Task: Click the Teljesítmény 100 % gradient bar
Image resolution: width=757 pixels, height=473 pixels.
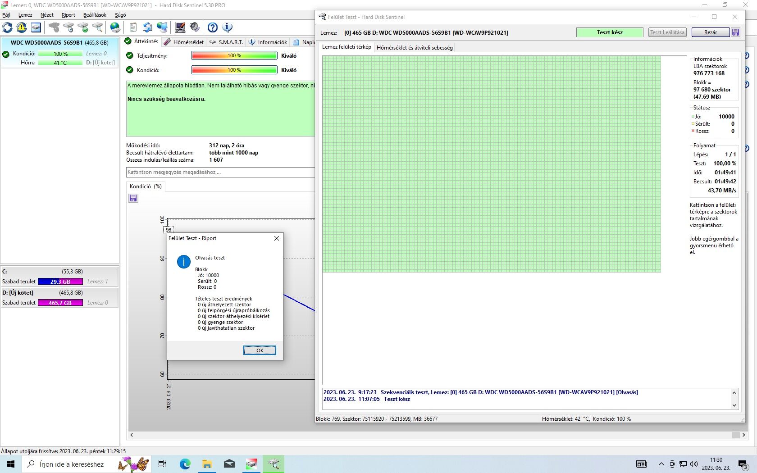Action: coord(234,56)
